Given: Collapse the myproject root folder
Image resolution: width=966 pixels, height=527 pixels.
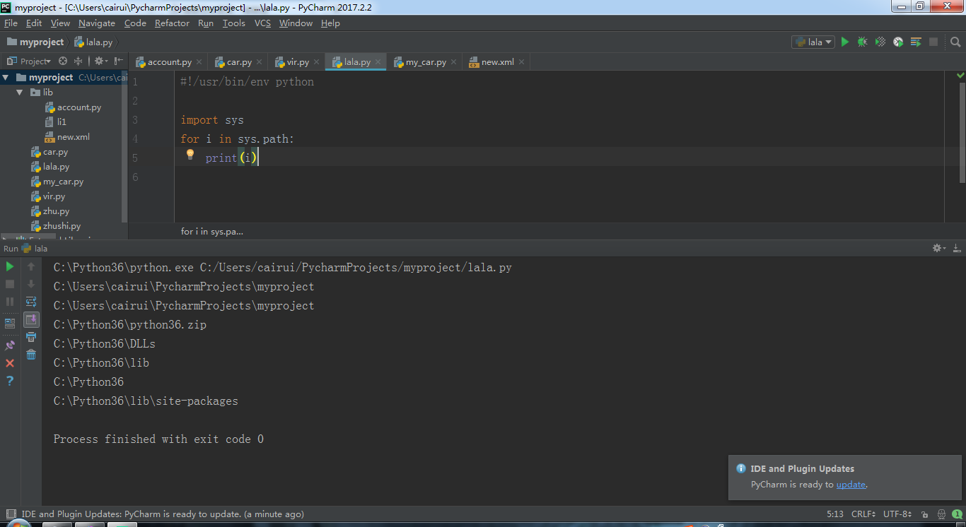Looking at the screenshot, I should coord(6,78).
